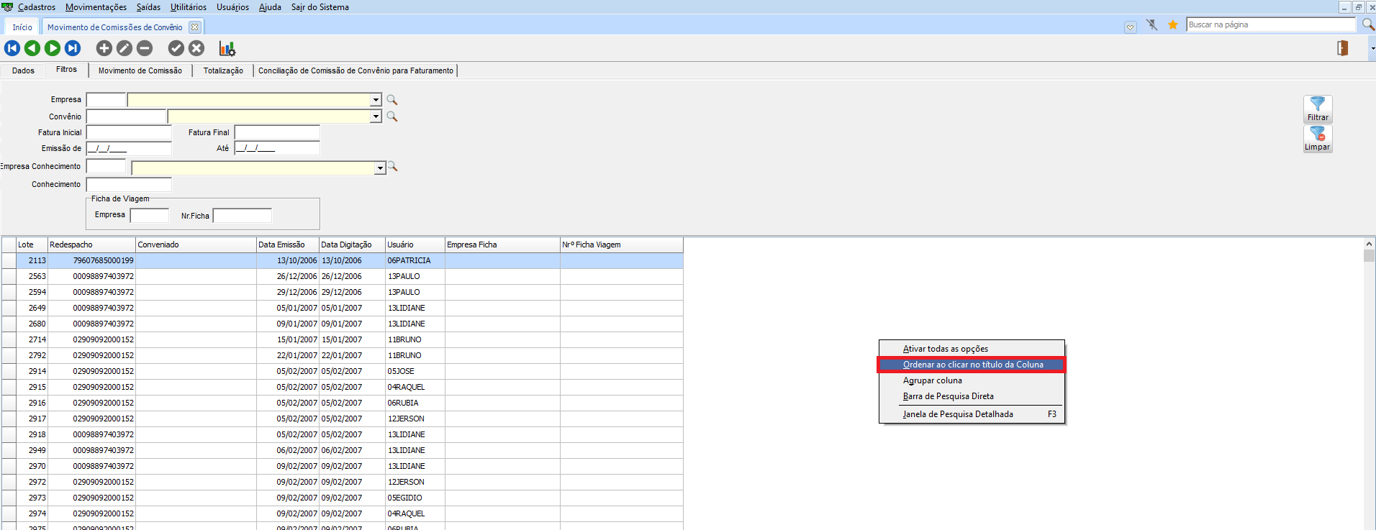
Task: Add a new record with plus icon
Action: point(104,48)
